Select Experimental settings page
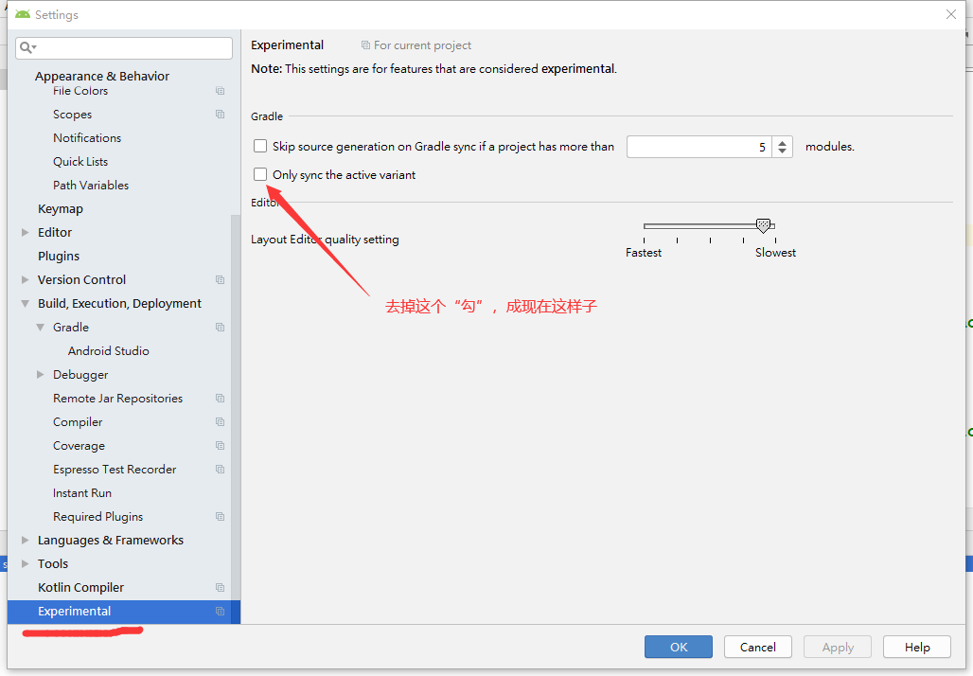This screenshot has width=973, height=676. pos(75,612)
